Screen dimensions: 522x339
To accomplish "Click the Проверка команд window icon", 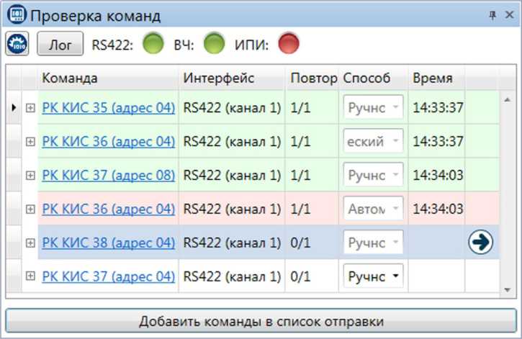I will [x=17, y=14].
